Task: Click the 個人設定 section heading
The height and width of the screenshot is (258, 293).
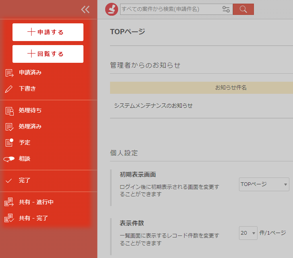Action: pos(124,153)
